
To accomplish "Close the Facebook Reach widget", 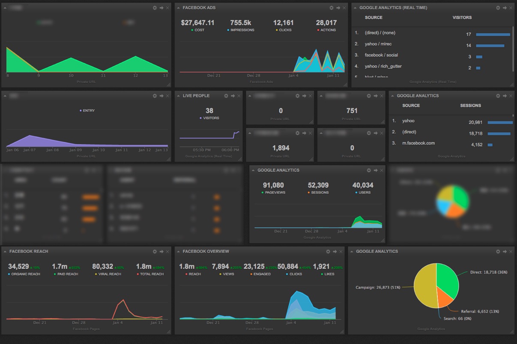I will pos(167,251).
